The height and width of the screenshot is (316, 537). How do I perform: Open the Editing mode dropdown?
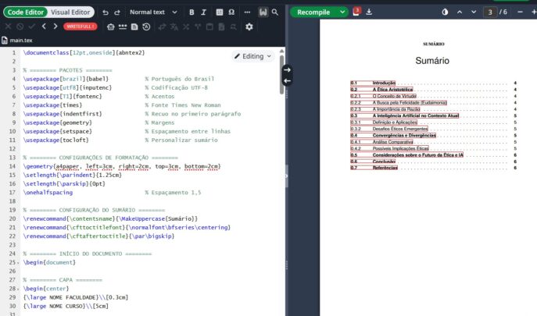252,56
